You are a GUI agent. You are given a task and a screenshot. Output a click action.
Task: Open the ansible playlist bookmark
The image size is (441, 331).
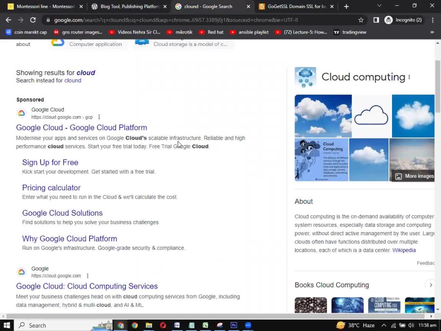click(249, 32)
